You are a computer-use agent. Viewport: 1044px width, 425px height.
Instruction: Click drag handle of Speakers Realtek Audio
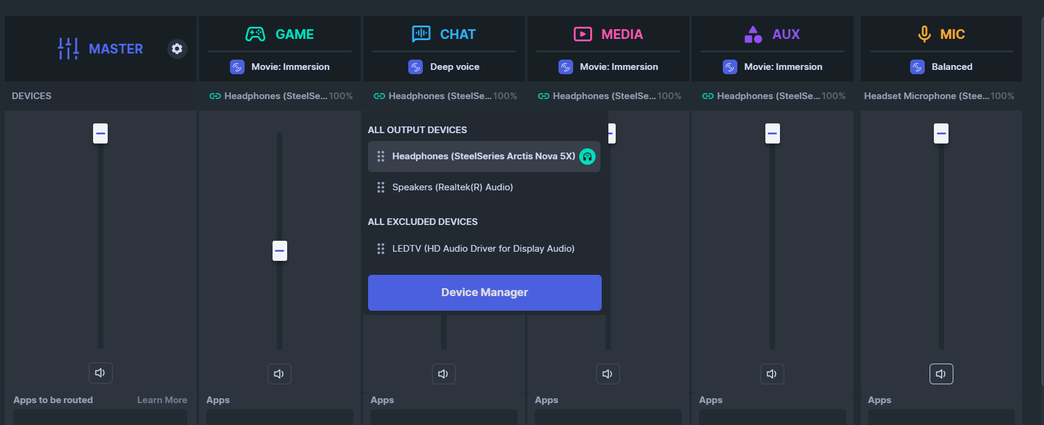click(381, 187)
